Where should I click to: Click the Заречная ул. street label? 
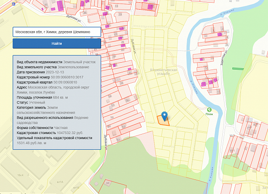click(223, 58)
